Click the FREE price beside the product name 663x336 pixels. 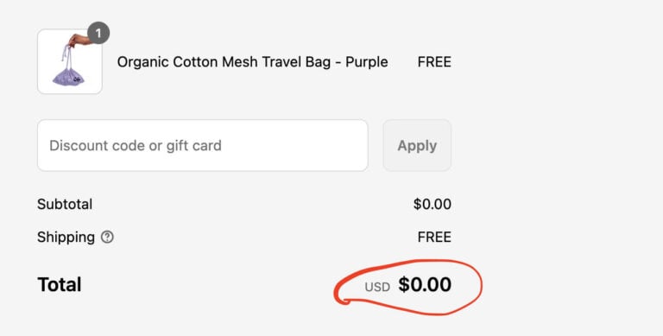pyautogui.click(x=434, y=62)
